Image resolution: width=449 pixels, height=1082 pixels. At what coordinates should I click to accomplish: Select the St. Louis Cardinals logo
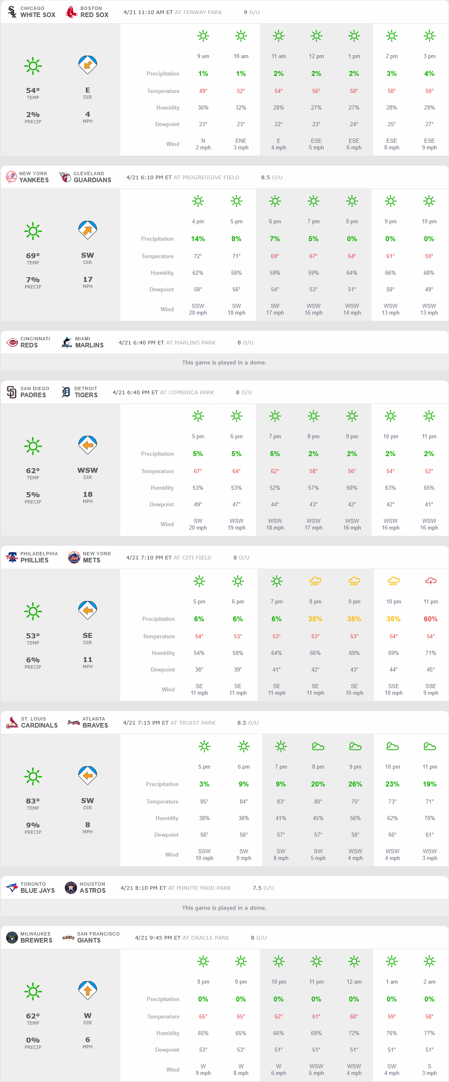tap(12, 723)
